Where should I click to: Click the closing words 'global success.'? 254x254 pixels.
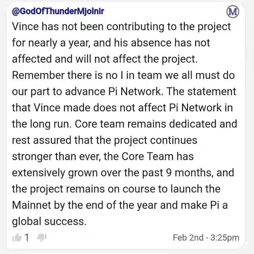pos(49,221)
